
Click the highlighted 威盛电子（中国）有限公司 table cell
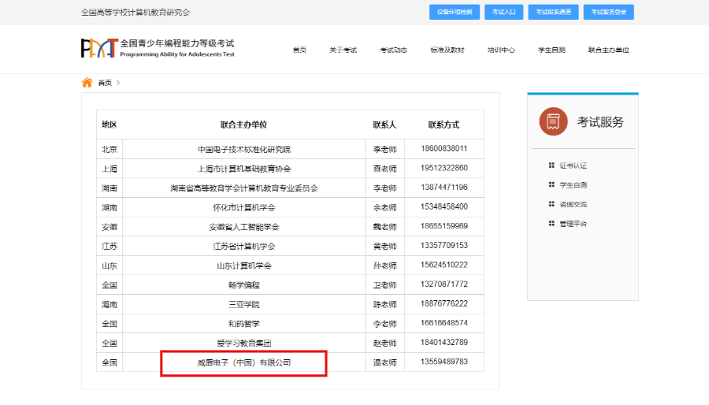pyautogui.click(x=243, y=363)
